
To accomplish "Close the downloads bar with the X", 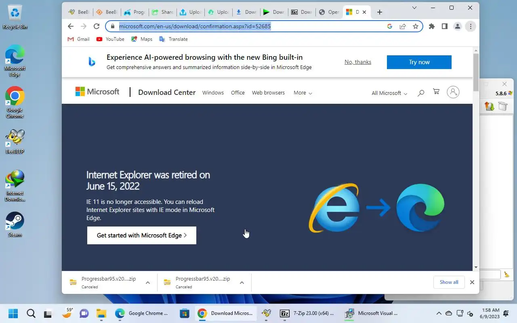I will 472,282.
